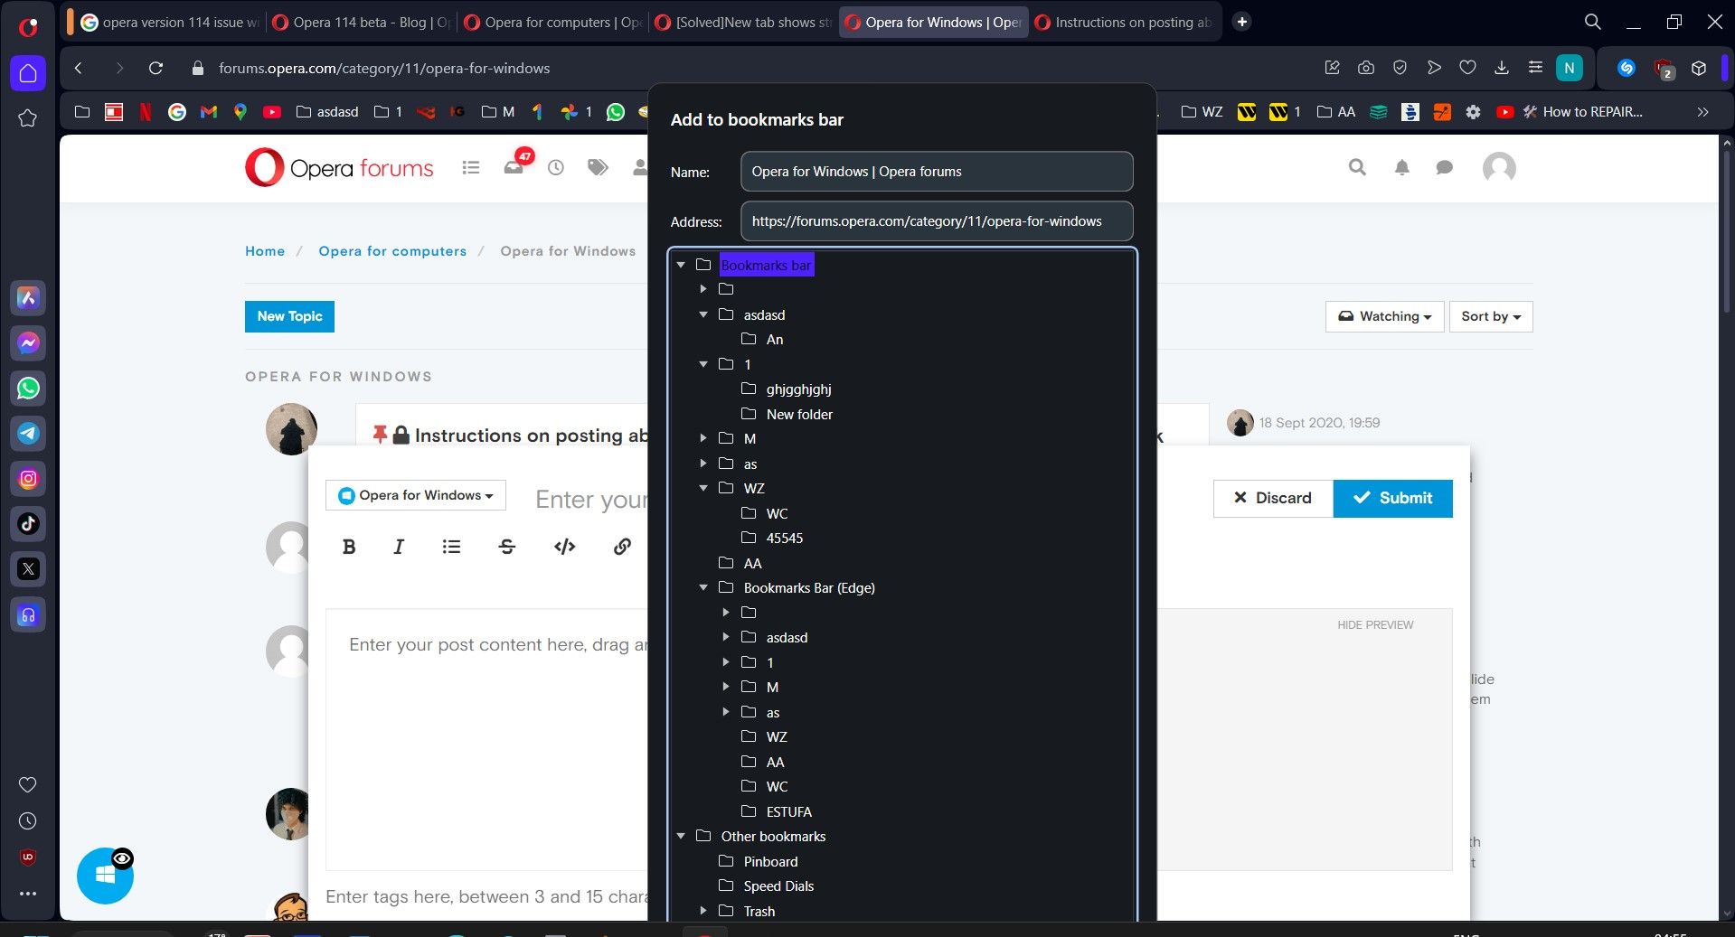This screenshot has width=1735, height=937.
Task: Submit the composed post
Action: pos(1392,498)
